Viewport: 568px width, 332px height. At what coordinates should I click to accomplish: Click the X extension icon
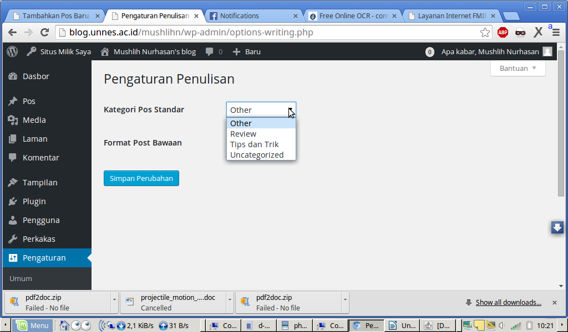click(x=538, y=33)
